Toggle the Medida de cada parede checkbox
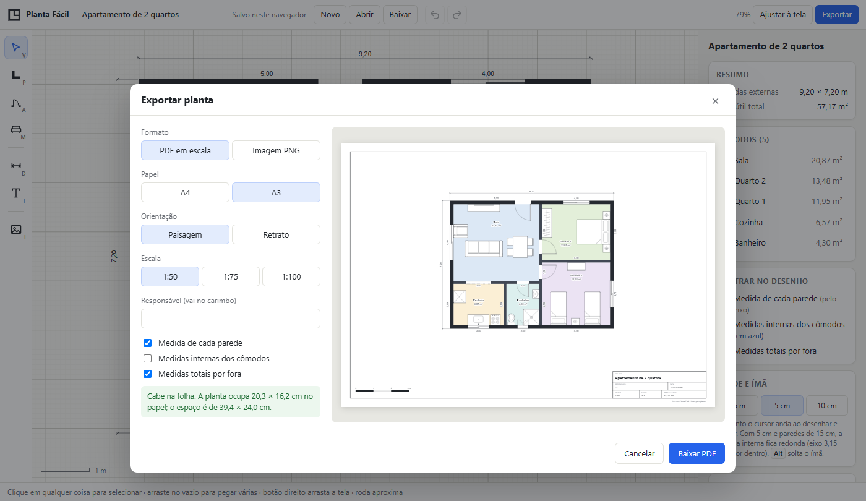This screenshot has width=866, height=501. [x=147, y=343]
